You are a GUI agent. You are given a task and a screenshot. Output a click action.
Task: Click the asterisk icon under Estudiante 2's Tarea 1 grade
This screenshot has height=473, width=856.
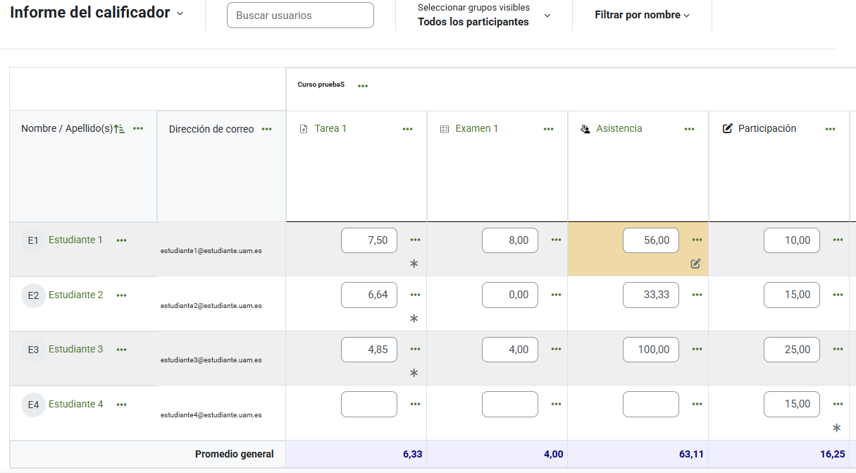pyautogui.click(x=414, y=319)
